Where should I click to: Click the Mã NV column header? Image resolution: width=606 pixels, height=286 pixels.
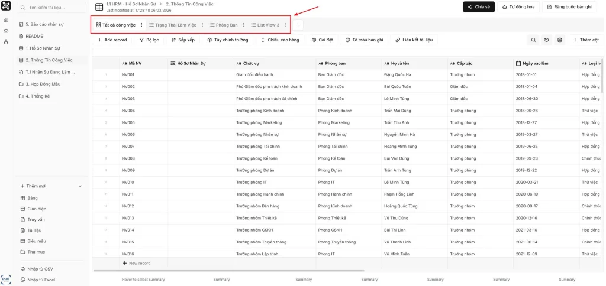point(144,63)
